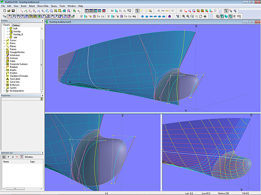Switch to the Children tab
The width and height of the screenshot is (261, 195).
coord(16,25)
